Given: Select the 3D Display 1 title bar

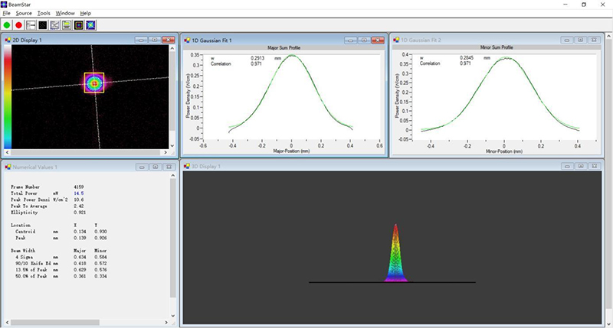Looking at the screenshot, I should [x=345, y=166].
